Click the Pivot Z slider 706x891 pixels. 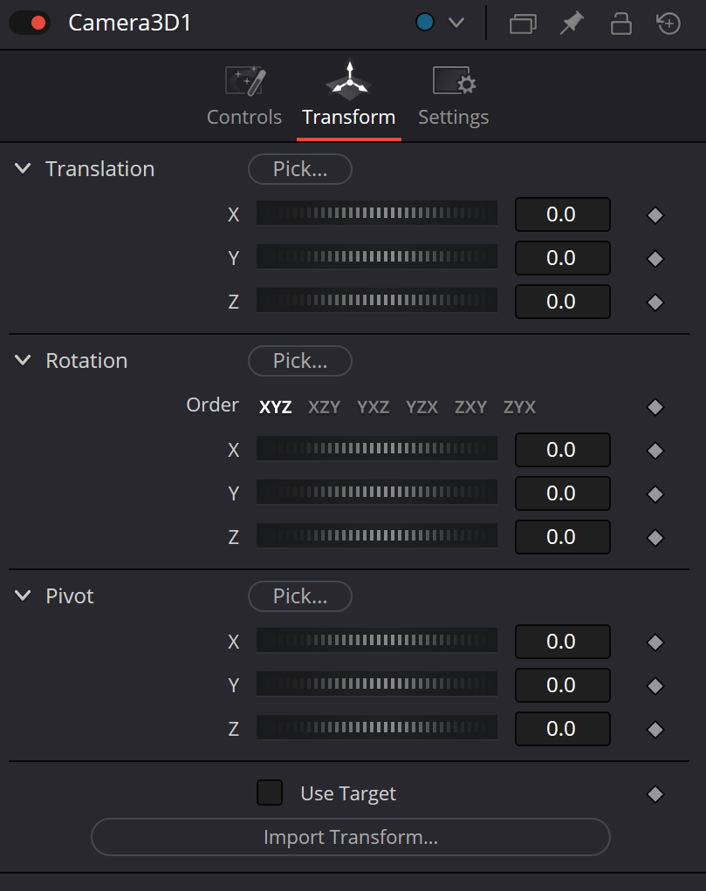tap(377, 727)
